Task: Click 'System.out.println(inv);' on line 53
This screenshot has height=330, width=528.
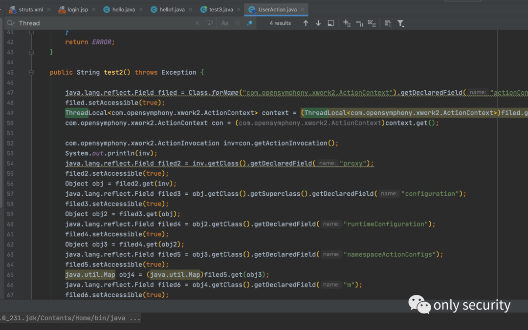Action: coord(111,153)
